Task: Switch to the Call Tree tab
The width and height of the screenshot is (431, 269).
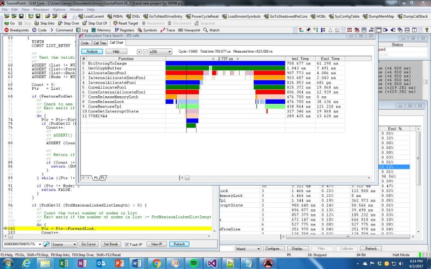Action: tap(100, 43)
